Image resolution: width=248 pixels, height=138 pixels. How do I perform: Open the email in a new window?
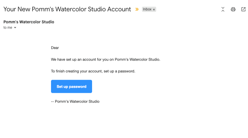243,9
